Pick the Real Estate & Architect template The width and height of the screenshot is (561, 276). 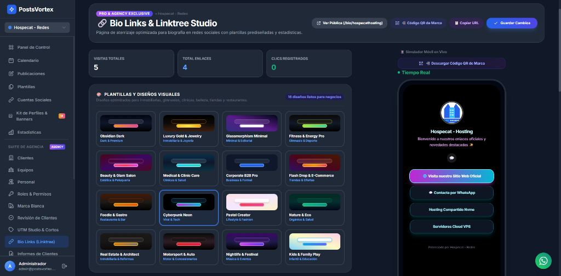126,247
